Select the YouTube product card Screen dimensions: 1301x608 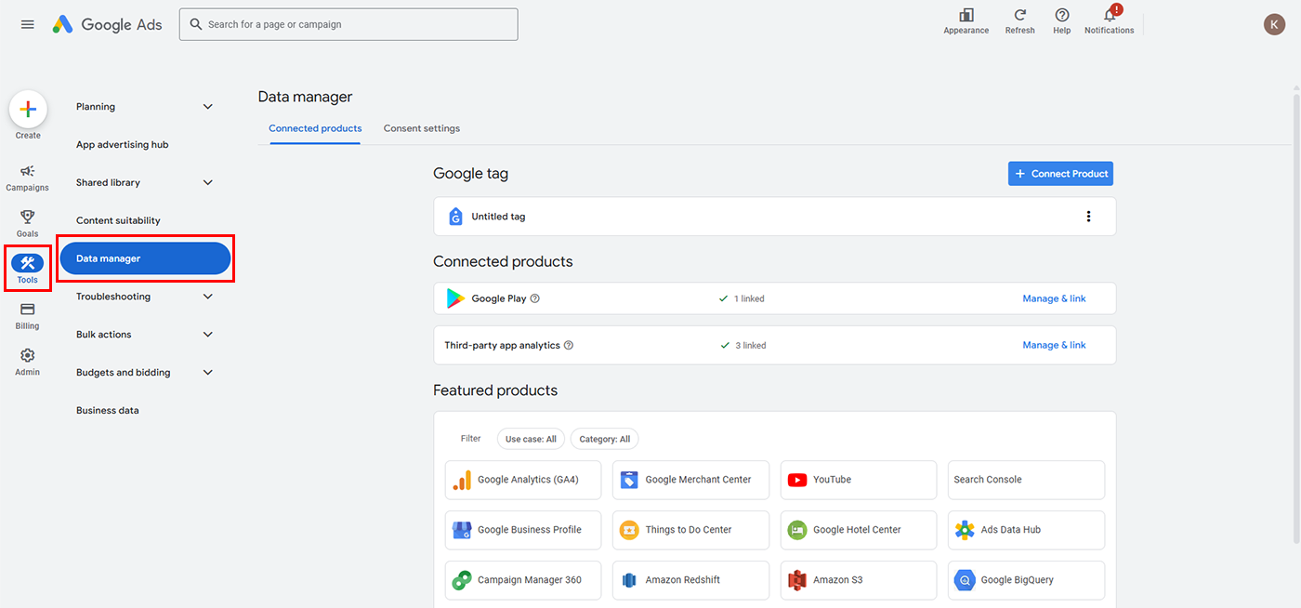point(859,480)
